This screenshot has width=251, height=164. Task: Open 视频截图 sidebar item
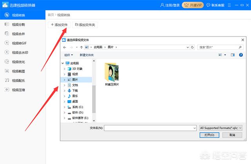coord(18,71)
